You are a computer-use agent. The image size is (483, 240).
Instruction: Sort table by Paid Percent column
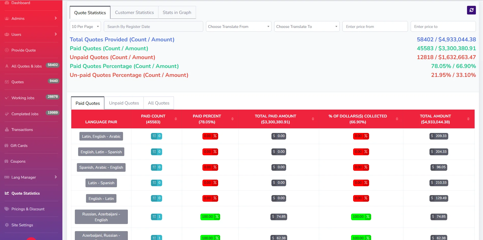pos(232,119)
